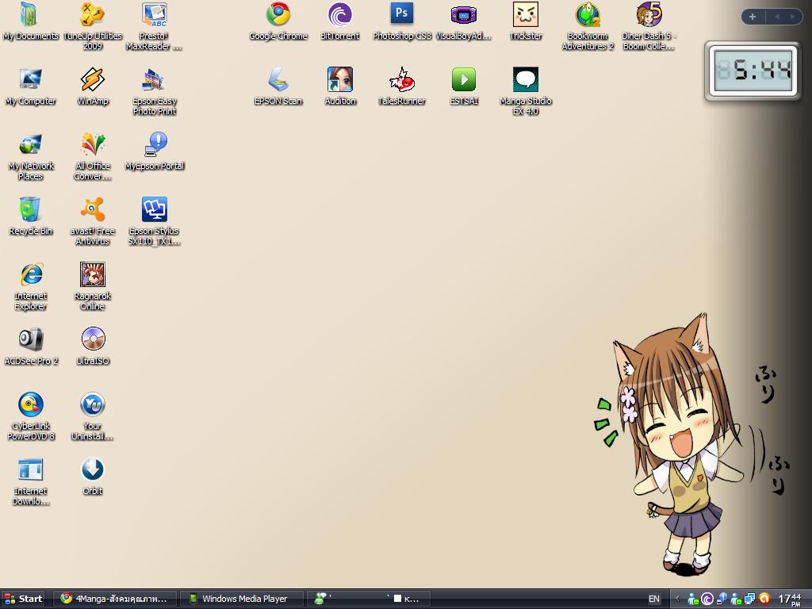Open the ESTSAI shortcut icon

[x=463, y=86]
